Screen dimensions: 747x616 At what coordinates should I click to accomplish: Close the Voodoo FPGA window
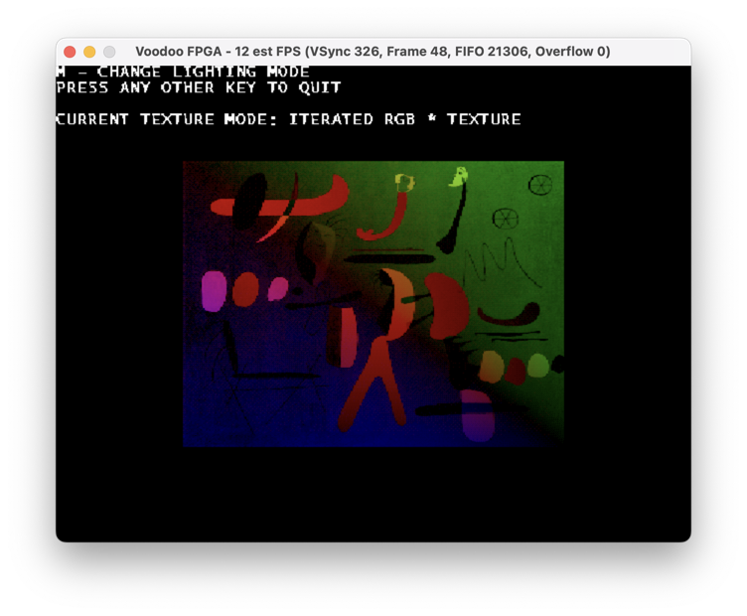tap(70, 52)
